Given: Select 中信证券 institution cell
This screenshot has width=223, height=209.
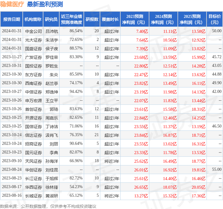Looking at the screenshot, I should (34, 92).
